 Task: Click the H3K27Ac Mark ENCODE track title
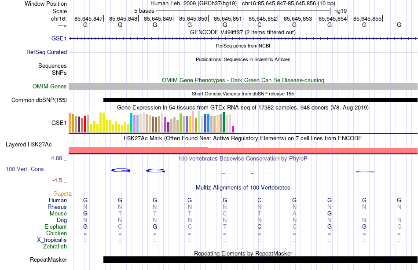(x=243, y=139)
